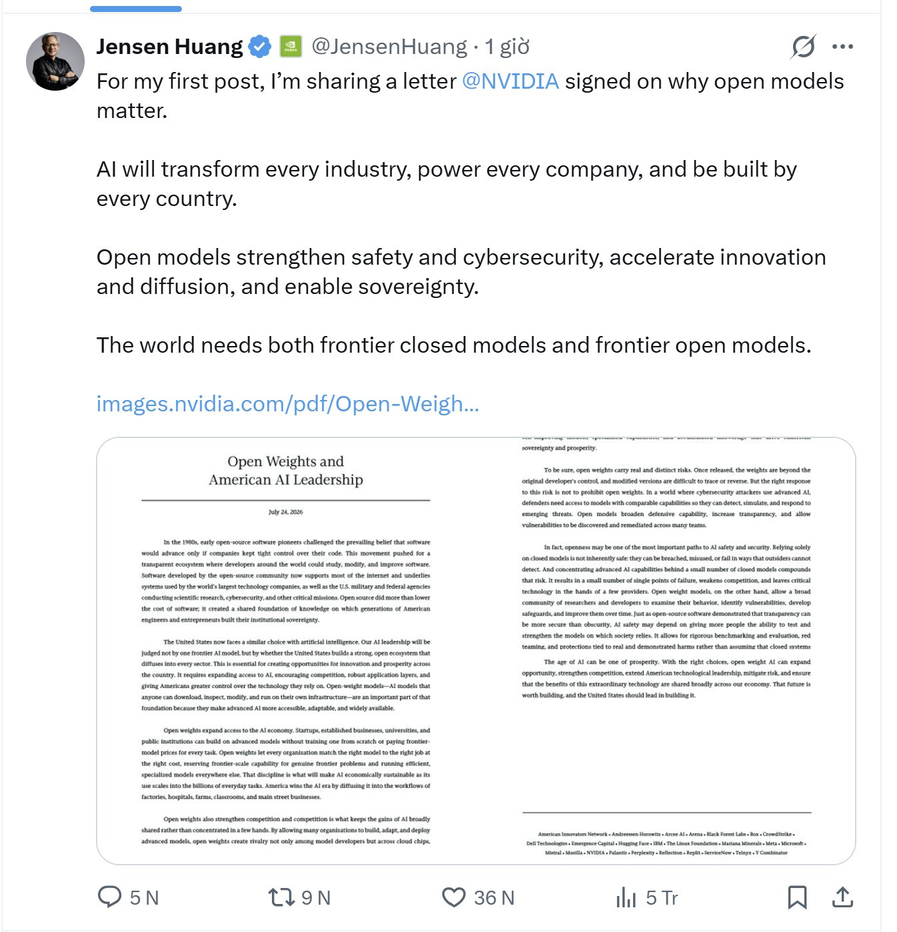This screenshot has height=932, width=897.
Task: Open the @NVIDIA mention link
Action: 510,81
